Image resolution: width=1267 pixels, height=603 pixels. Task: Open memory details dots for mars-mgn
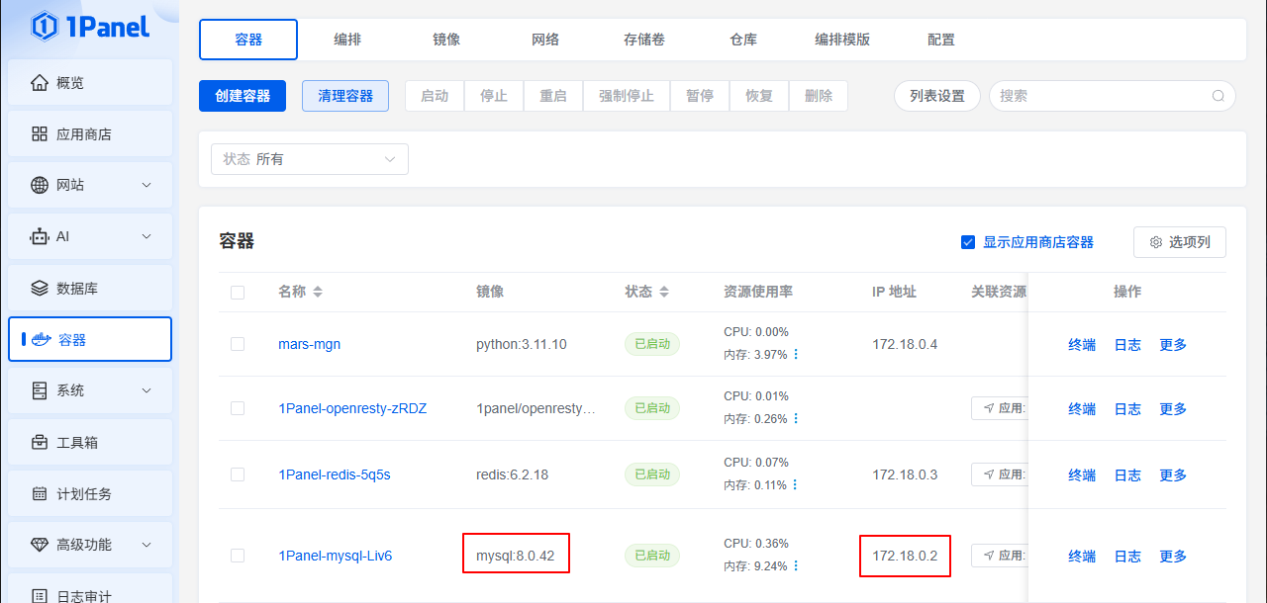pyautogui.click(x=796, y=354)
